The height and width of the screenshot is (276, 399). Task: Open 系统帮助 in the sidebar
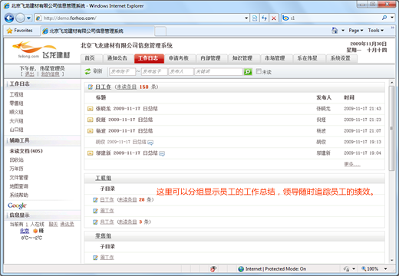[18, 195]
